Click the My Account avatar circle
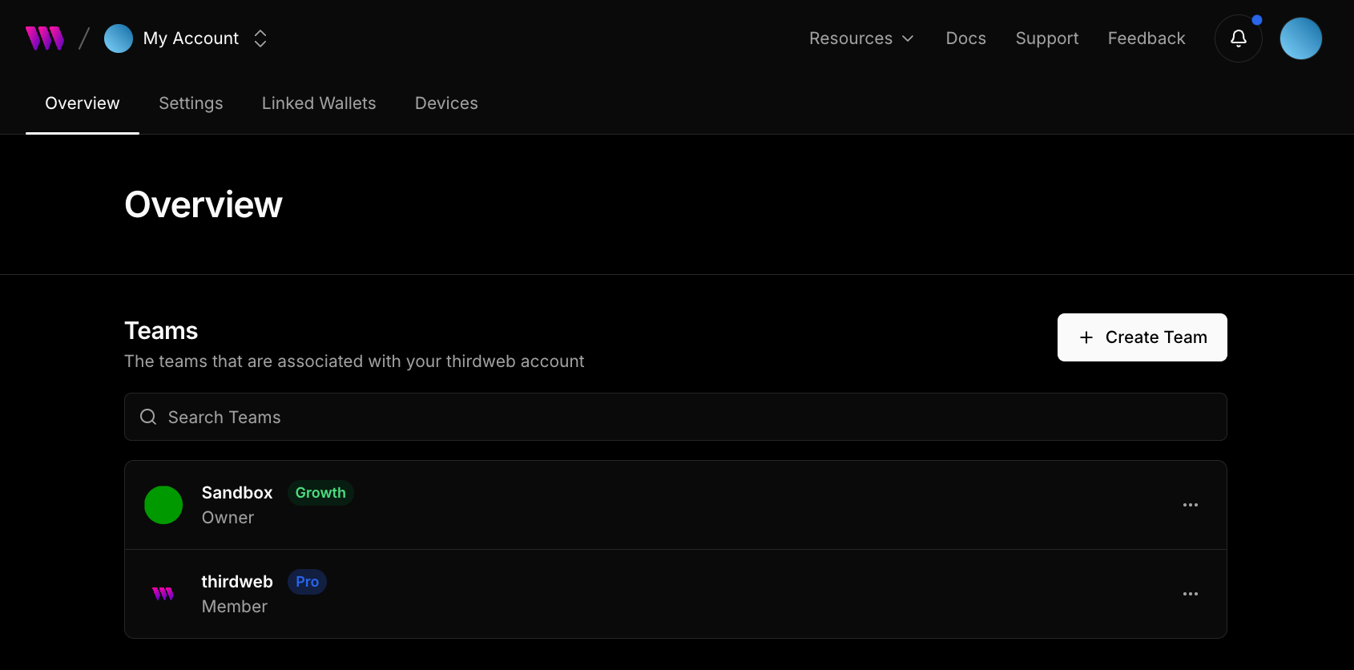1354x670 pixels. click(119, 38)
